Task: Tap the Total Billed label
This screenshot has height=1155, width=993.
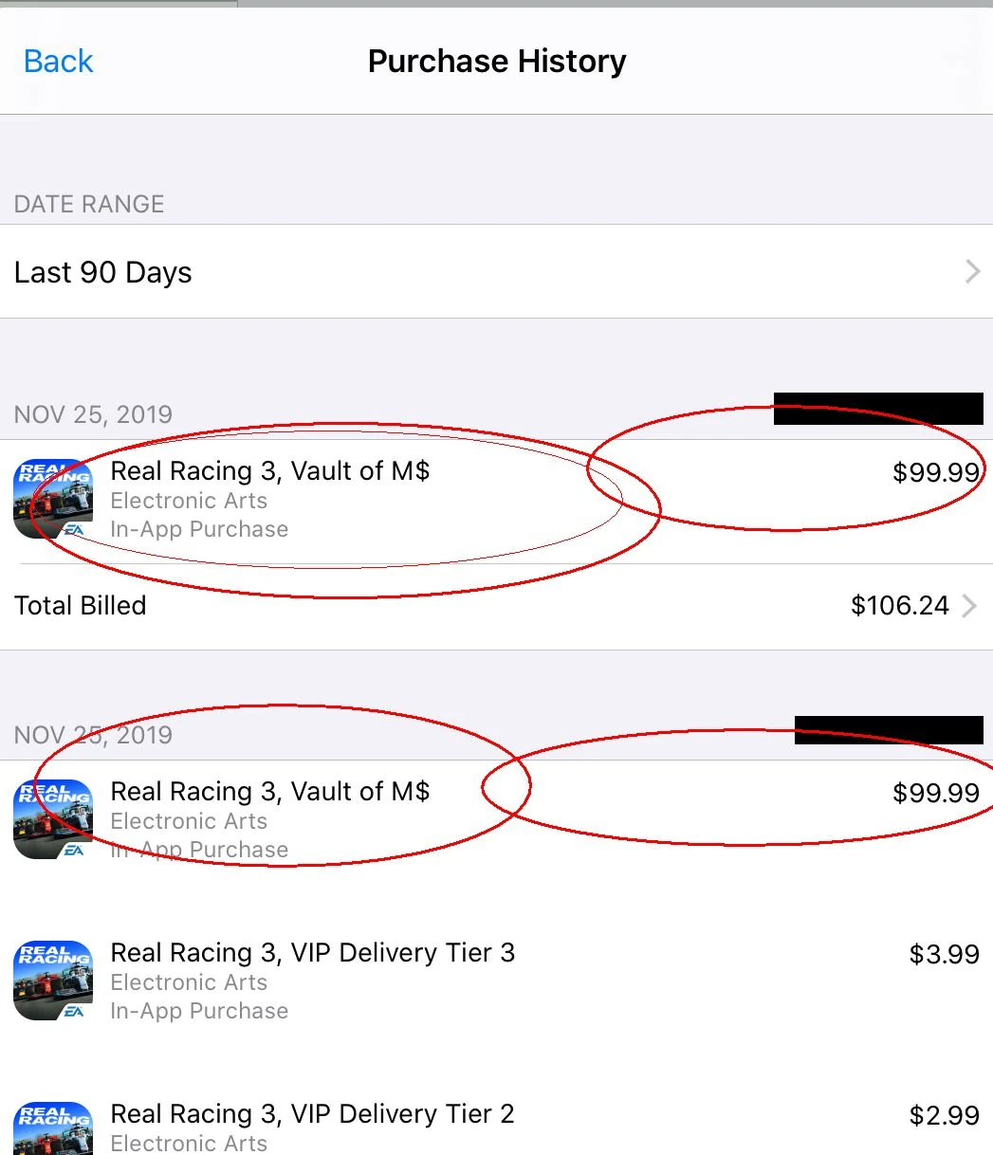Action: tap(81, 606)
